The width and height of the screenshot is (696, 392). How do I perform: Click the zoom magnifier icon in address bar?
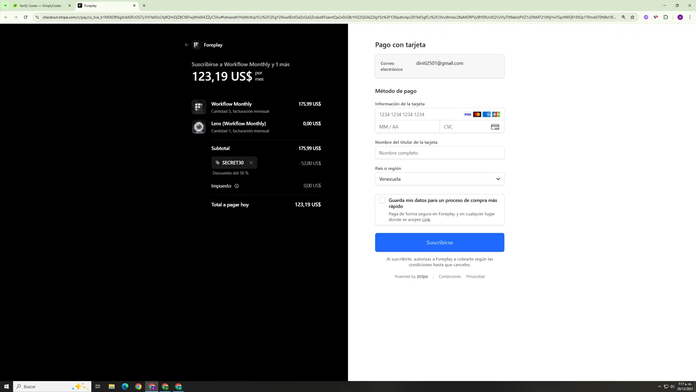624,17
